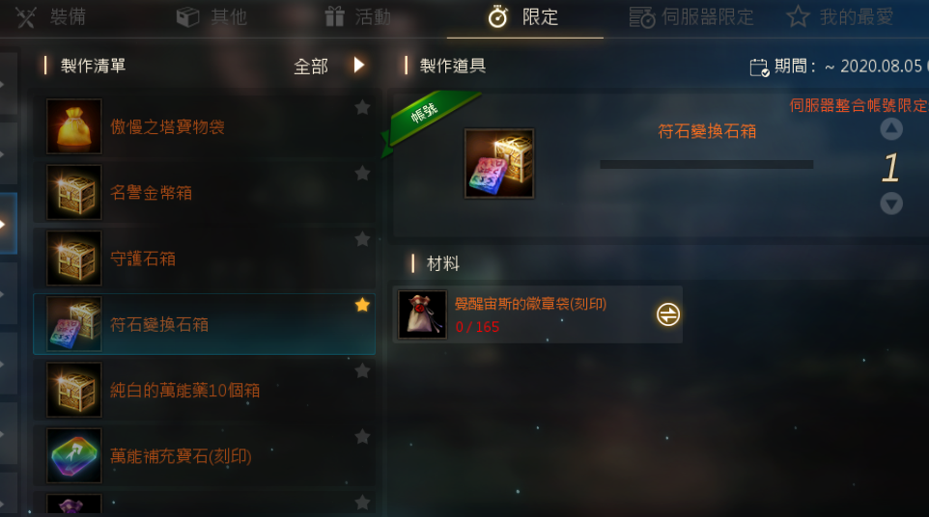Click the 純白的萬能藥10個箱 chest icon
Screen dimensions: 929x517
click(x=74, y=391)
